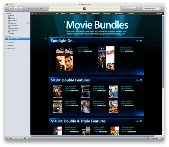Toggle repeat in the bottom bar
The height and width of the screenshot is (147, 169).
[x=20, y=138]
